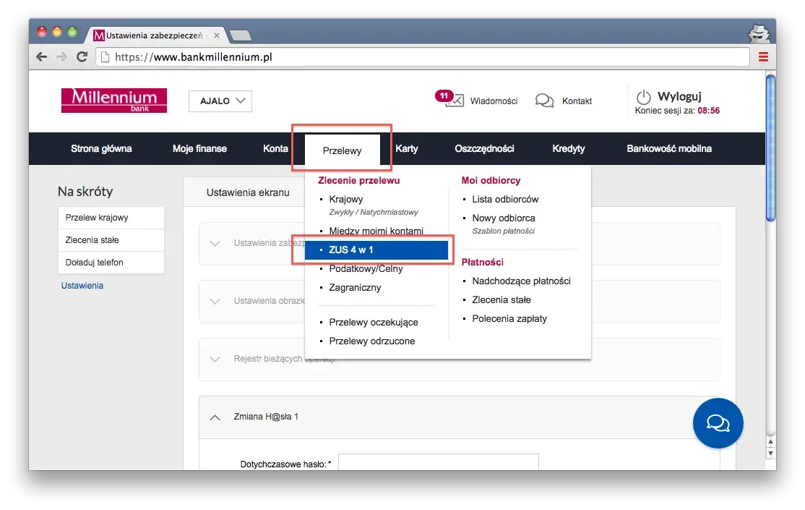Open the Chrome hamburger menu

(x=763, y=56)
